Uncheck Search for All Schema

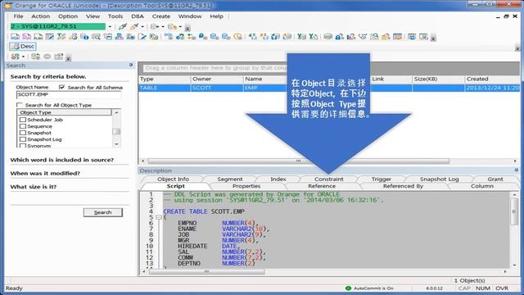click(62, 87)
